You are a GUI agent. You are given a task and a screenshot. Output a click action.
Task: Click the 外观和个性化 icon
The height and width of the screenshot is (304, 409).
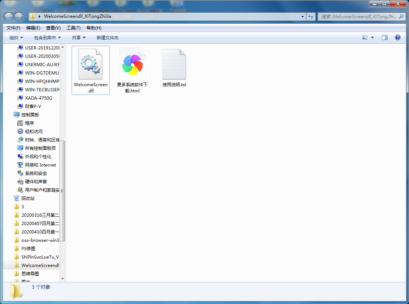coord(20,156)
